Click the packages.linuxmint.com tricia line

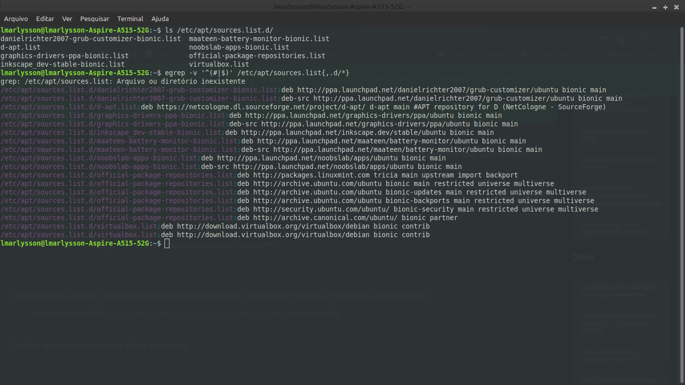point(259,175)
